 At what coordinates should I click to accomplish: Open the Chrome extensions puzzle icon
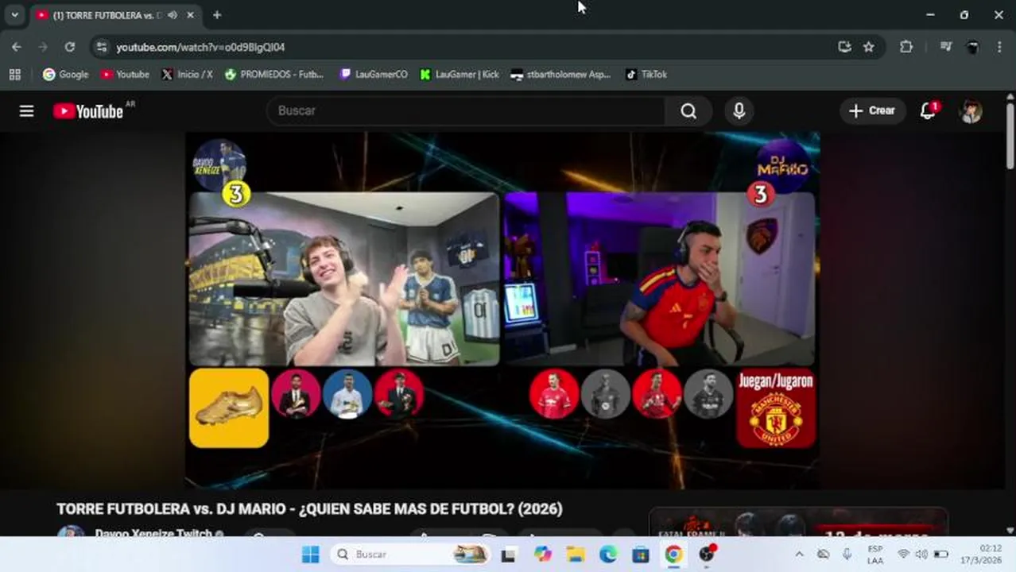coord(906,47)
